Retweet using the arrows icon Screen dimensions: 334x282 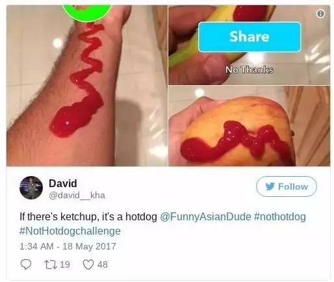click(x=51, y=264)
